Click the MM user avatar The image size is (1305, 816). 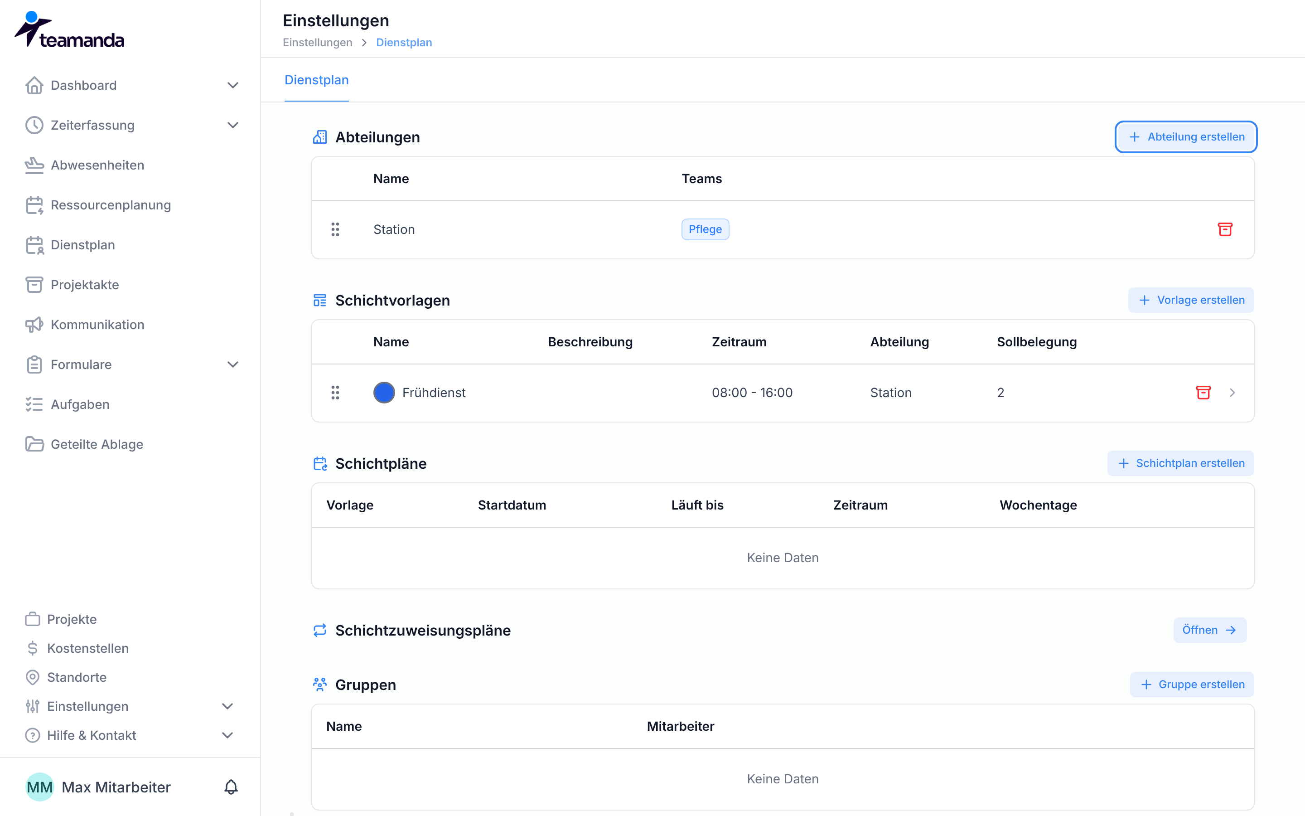[x=39, y=787]
